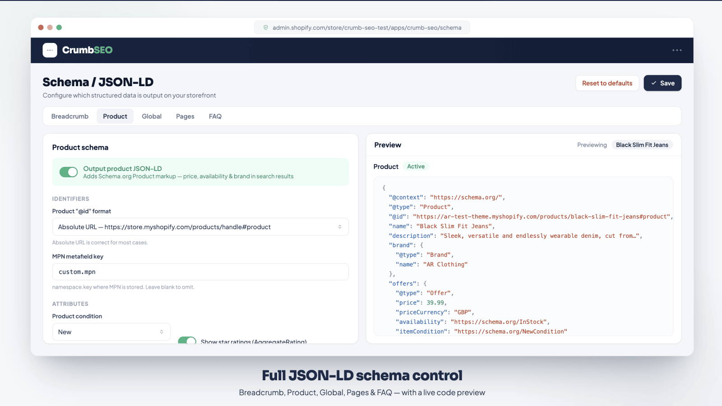
Task: Click the Product schema heading
Action: click(80, 148)
